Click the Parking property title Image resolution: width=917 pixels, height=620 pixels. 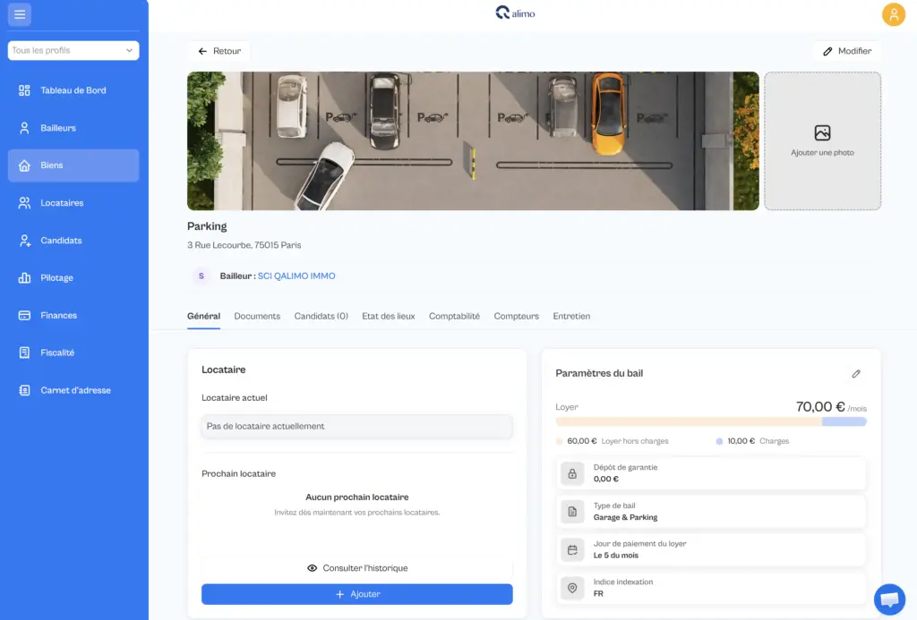207,226
